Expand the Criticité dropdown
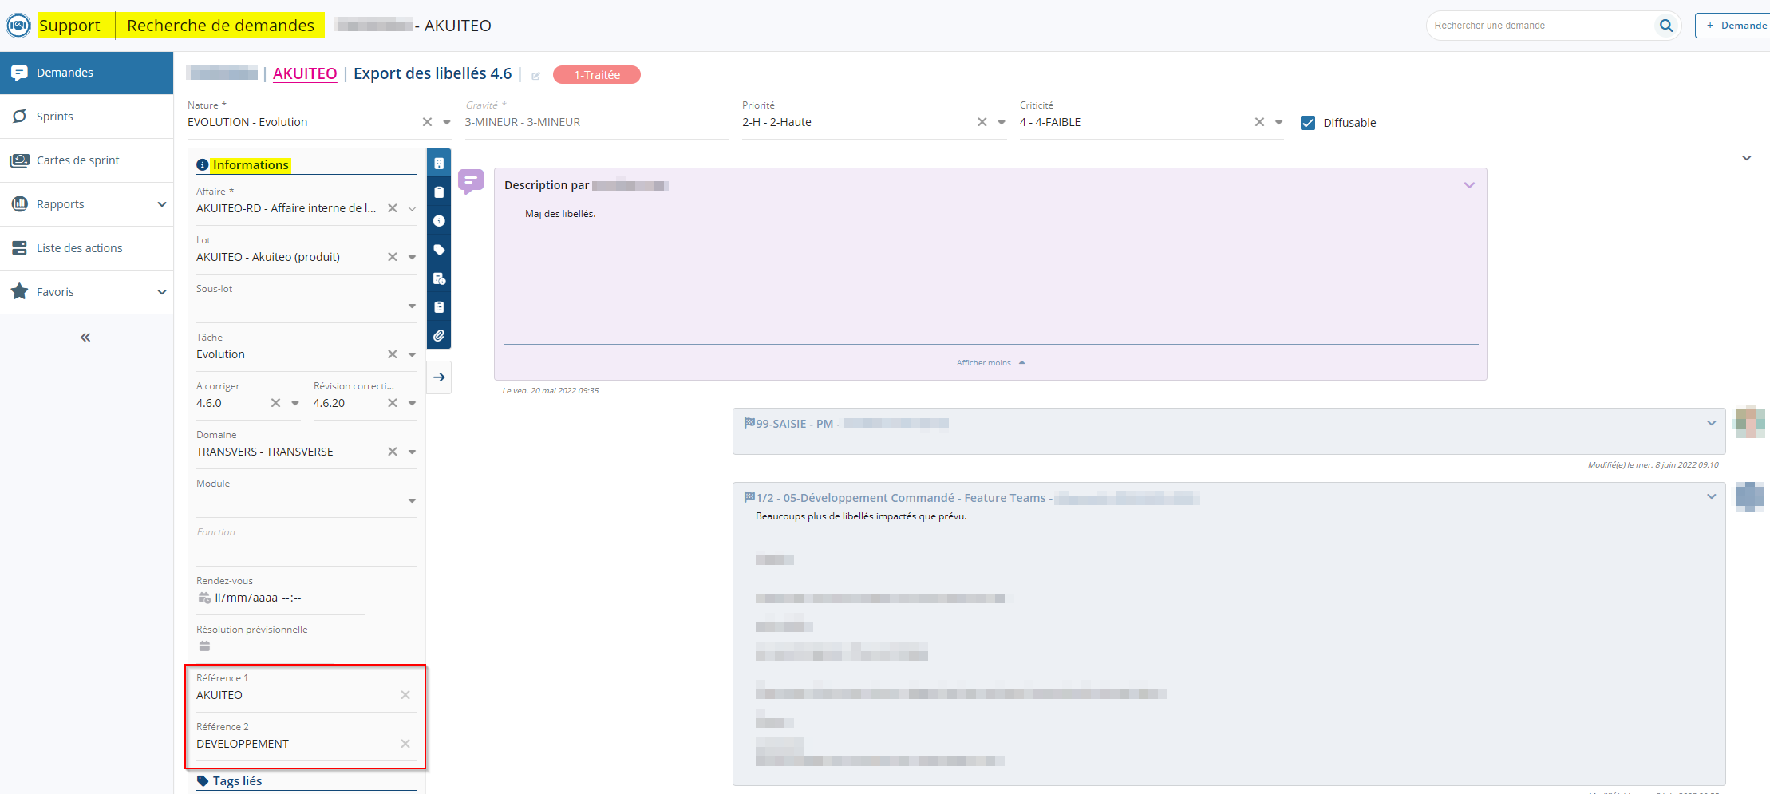 click(1278, 123)
